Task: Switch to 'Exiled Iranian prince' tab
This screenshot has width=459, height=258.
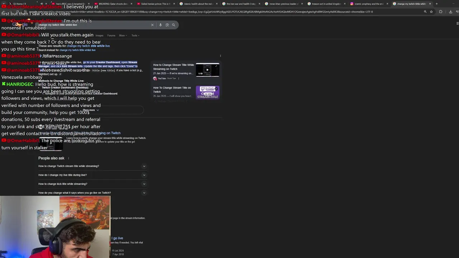Action: (155, 4)
